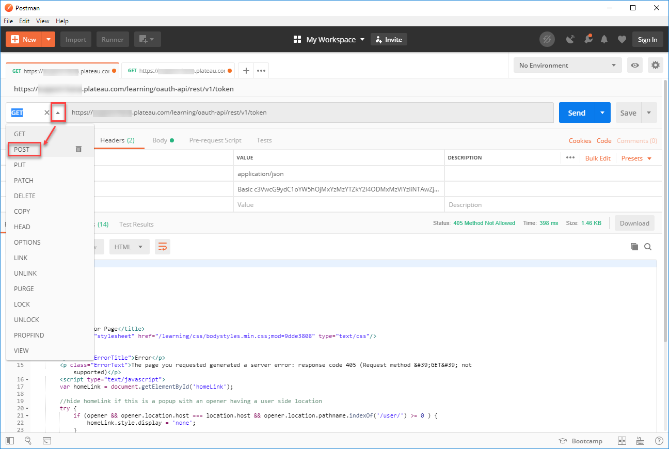The image size is (669, 449).
Task: Select PUT from the method list
Action: pos(50,165)
